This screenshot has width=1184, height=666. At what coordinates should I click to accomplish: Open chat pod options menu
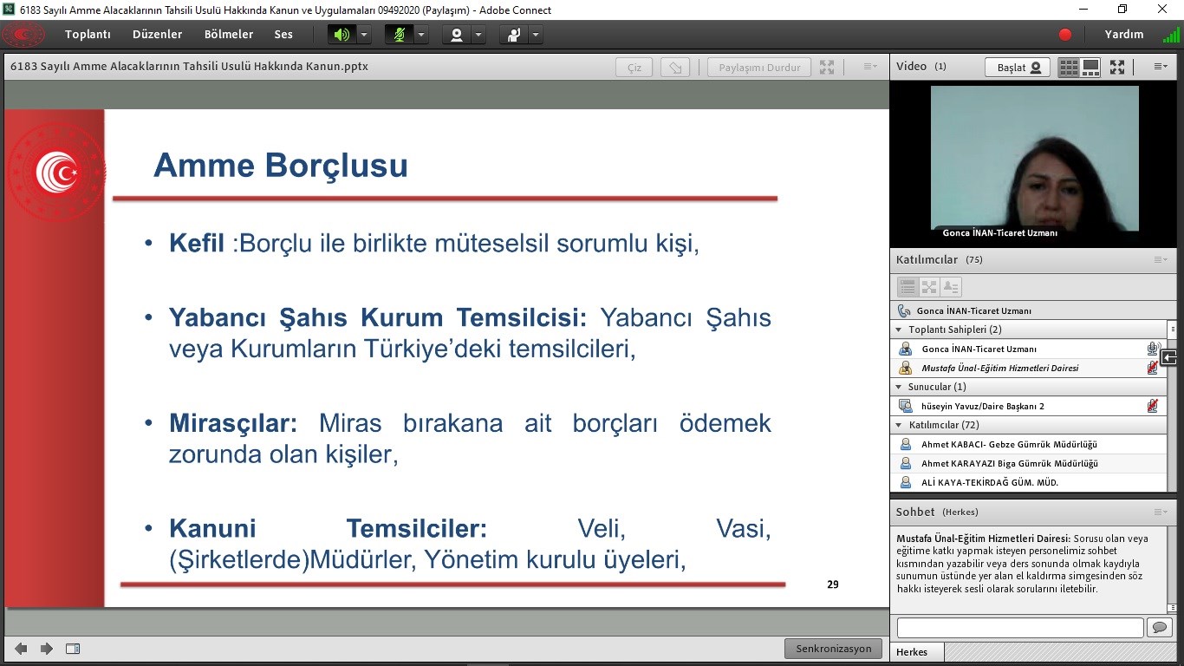pyautogui.click(x=1161, y=512)
